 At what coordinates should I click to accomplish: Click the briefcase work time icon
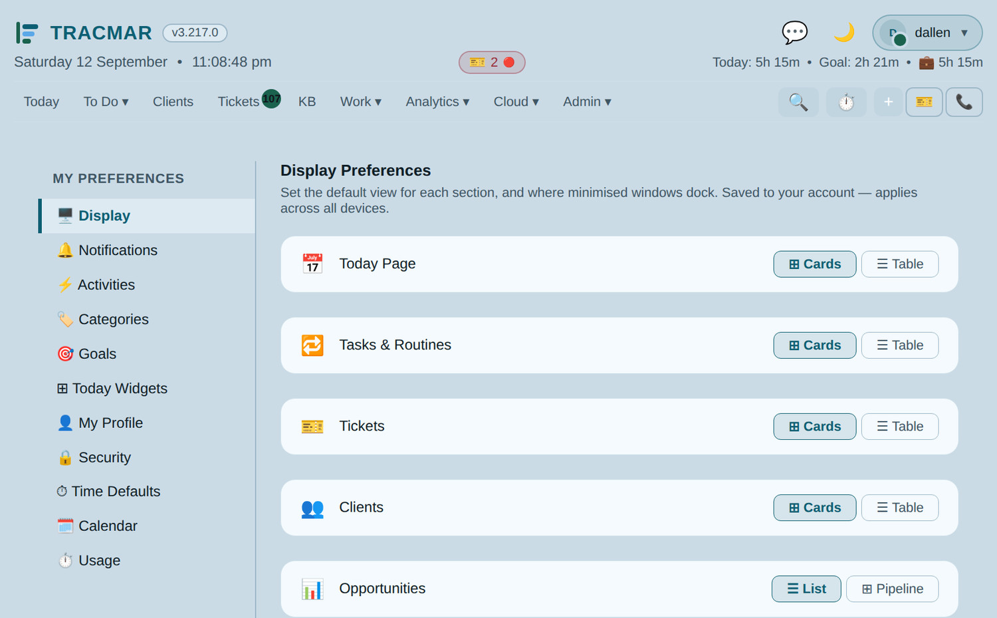tap(926, 62)
